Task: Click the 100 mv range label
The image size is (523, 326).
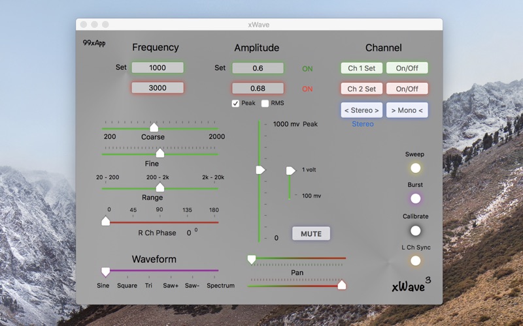Action: 312,196
